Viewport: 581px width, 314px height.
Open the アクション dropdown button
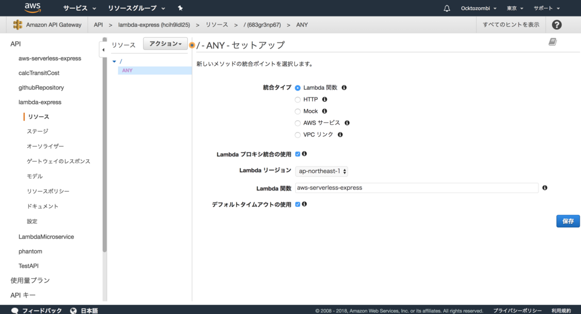[165, 44]
